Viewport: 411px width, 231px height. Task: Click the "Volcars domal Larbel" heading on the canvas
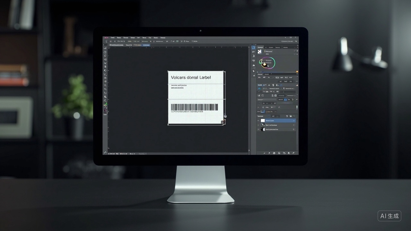pos(191,78)
